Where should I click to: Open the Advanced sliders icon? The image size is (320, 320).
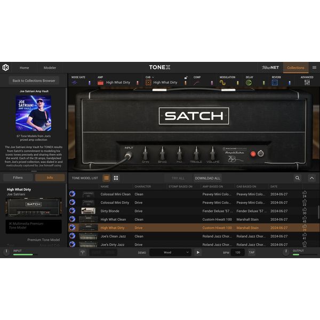point(307,83)
